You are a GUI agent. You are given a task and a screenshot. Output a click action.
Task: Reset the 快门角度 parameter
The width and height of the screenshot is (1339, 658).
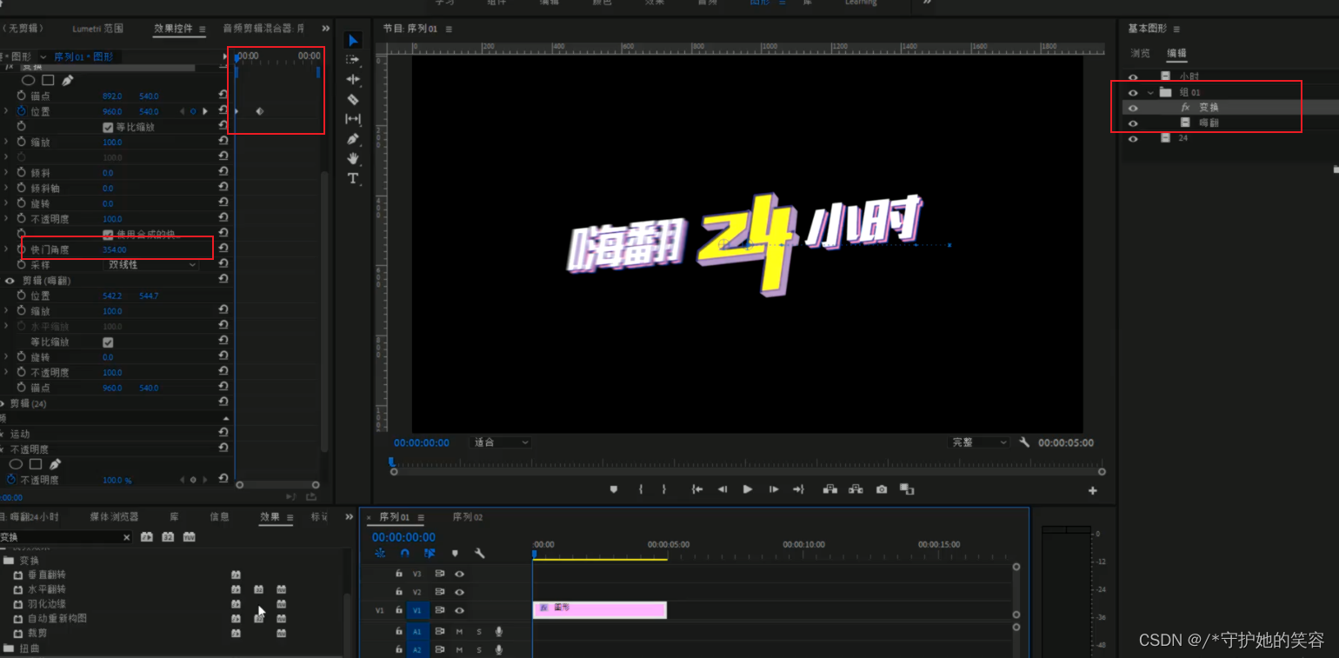tap(223, 249)
